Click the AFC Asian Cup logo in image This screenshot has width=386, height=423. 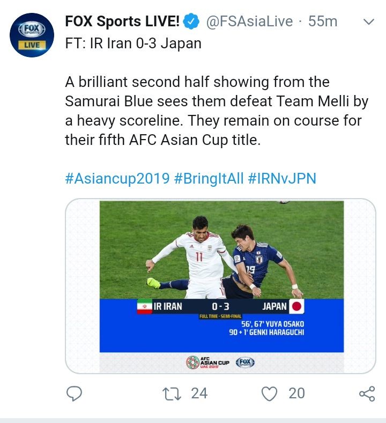tap(207, 362)
